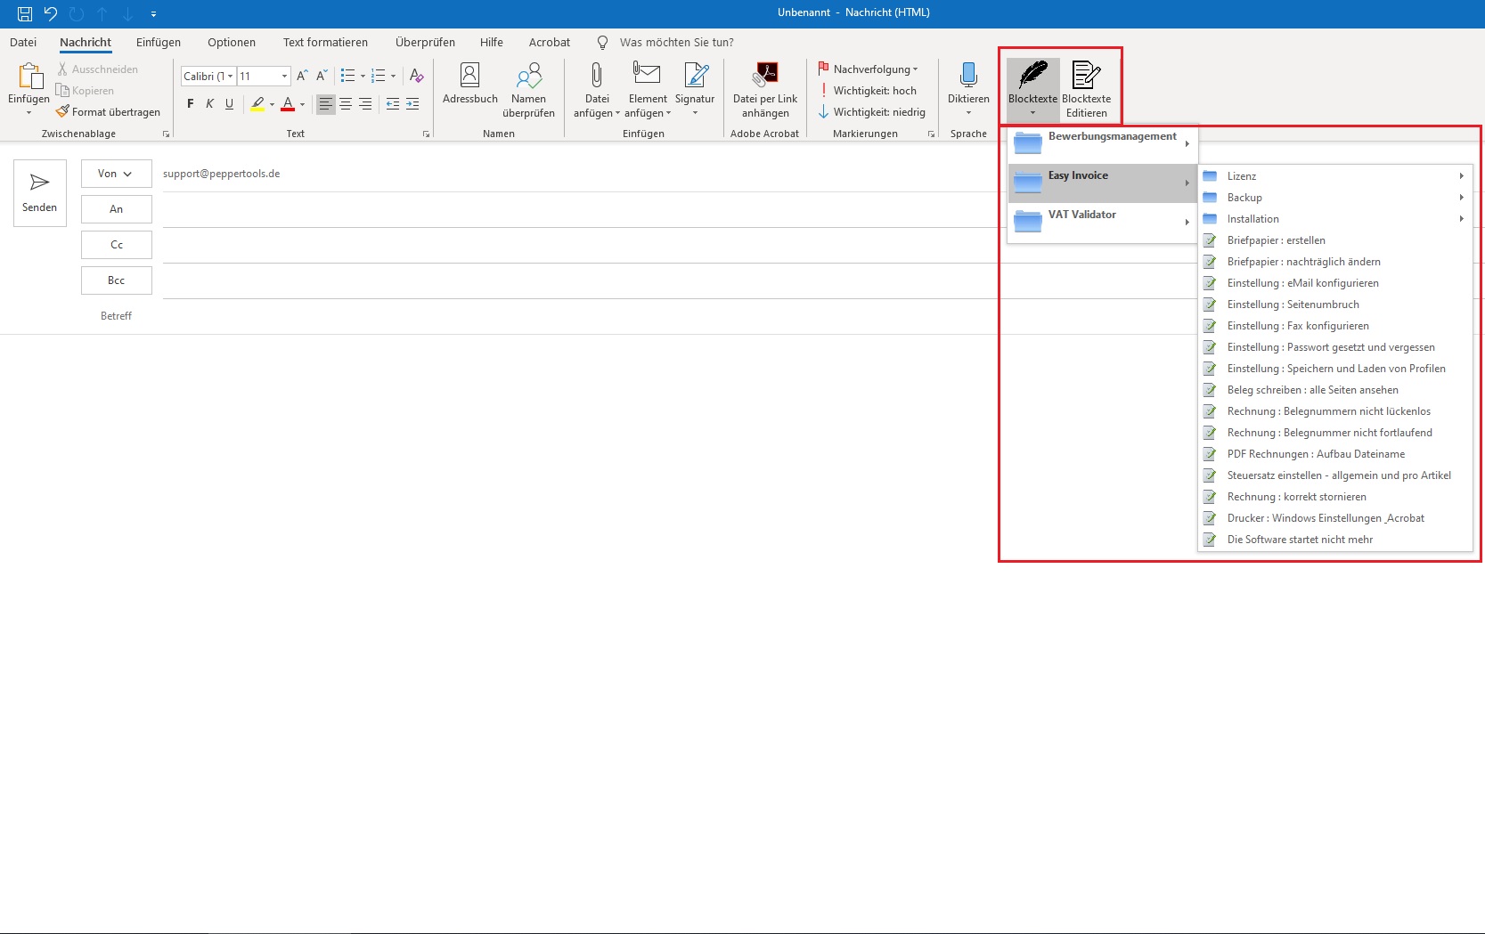Open the Adressbuch icon

click(x=469, y=77)
